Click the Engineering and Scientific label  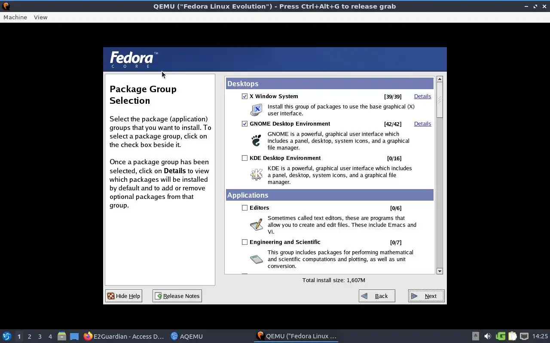pos(285,242)
